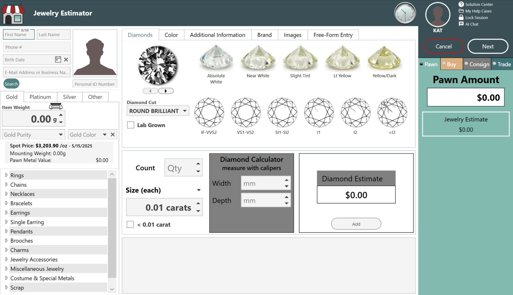
Task: Expand the Necklaces category
Action: tap(6, 194)
